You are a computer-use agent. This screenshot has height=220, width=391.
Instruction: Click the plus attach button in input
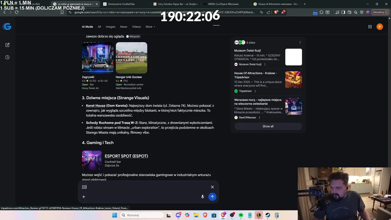pyautogui.click(x=84, y=197)
